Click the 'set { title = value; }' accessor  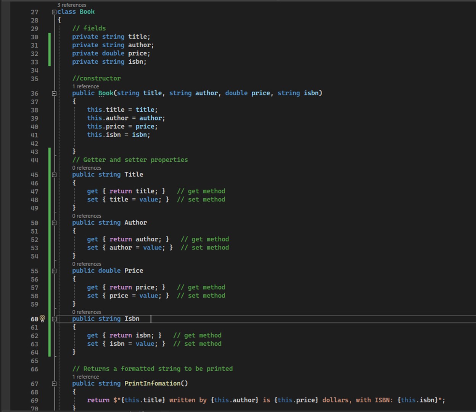click(128, 200)
